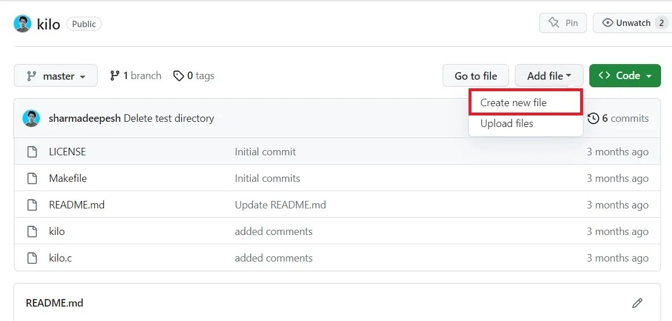The width and height of the screenshot is (672, 321).
Task: Click 3 months ago on kilo.c row
Action: pos(618,258)
